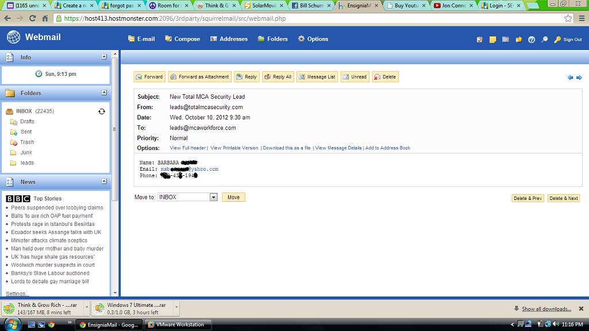Click the Sign Out key icon

tap(557, 40)
